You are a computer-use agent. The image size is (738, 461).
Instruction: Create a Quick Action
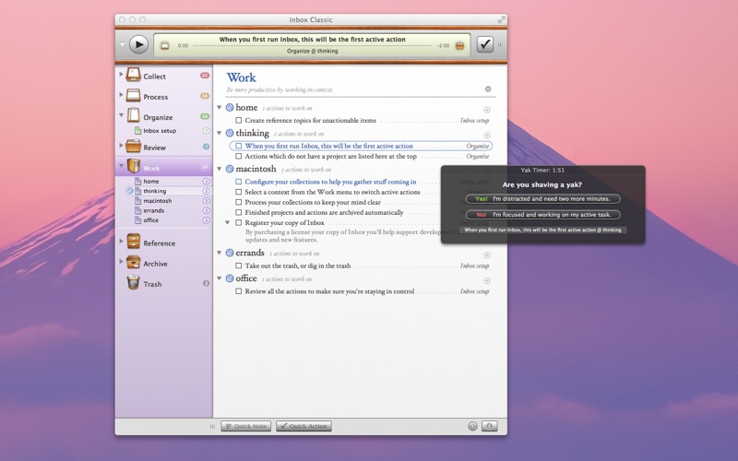click(x=304, y=426)
